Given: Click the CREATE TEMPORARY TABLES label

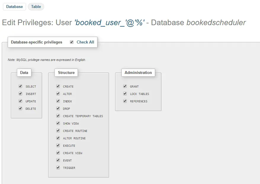Looking at the screenshot, I should (83, 116).
